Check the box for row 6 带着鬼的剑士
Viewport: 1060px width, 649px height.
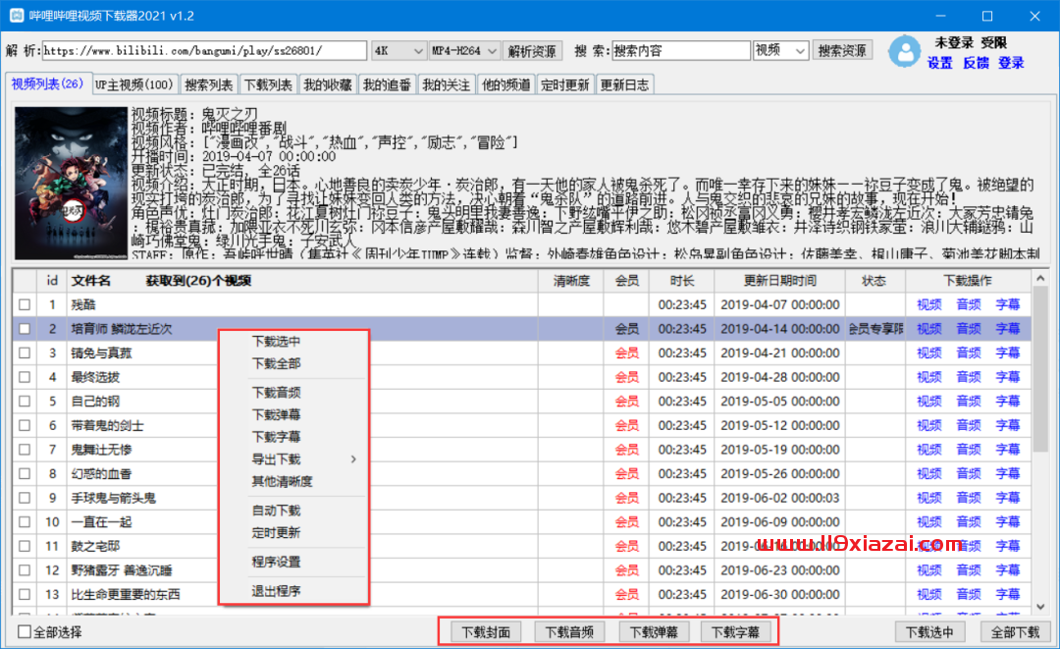point(25,426)
